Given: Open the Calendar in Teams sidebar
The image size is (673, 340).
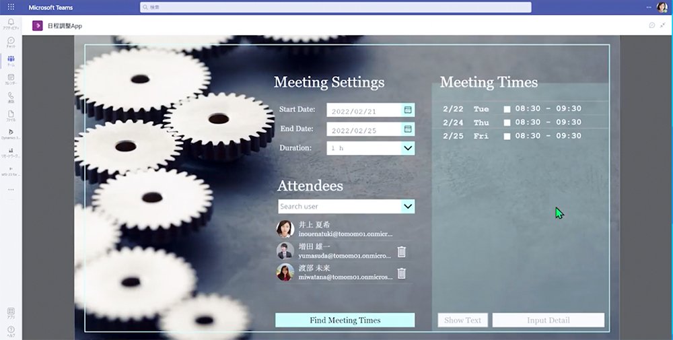Looking at the screenshot, I should click(11, 79).
